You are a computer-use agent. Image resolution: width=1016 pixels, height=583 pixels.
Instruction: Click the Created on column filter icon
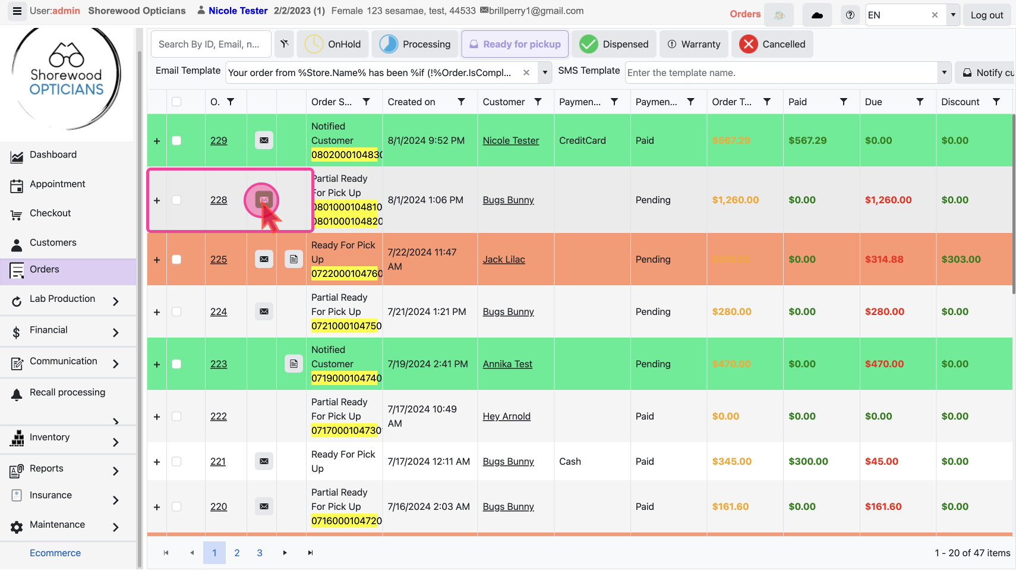pyautogui.click(x=461, y=102)
